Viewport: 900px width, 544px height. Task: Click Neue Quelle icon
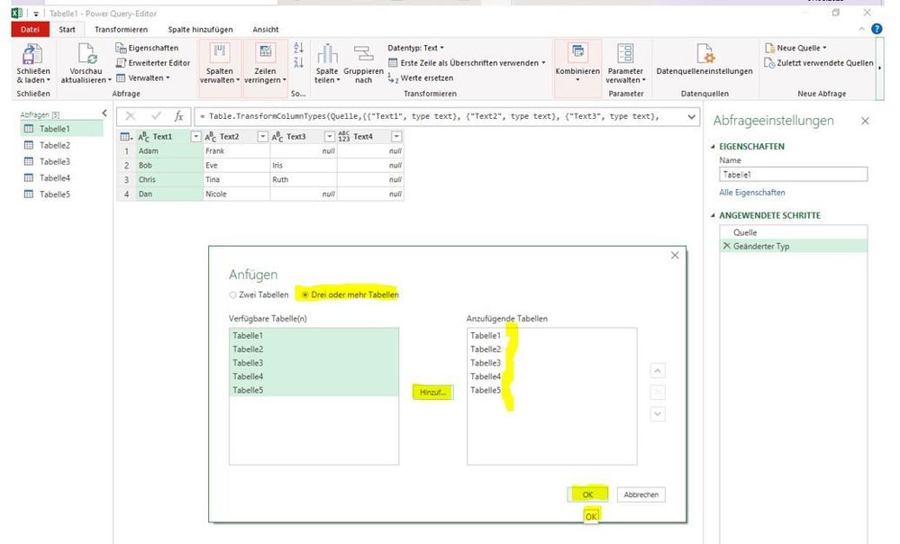pyautogui.click(x=769, y=49)
